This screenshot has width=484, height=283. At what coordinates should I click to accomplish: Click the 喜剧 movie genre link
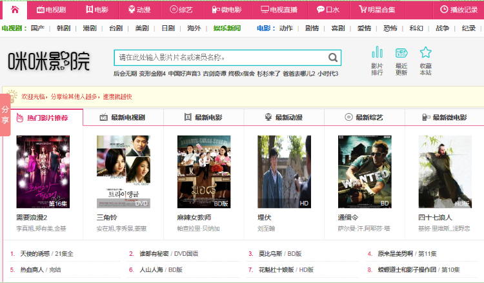pos(338,28)
